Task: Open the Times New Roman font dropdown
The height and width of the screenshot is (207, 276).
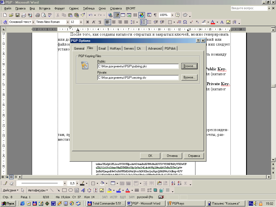Action: pyautogui.click(x=68, y=22)
